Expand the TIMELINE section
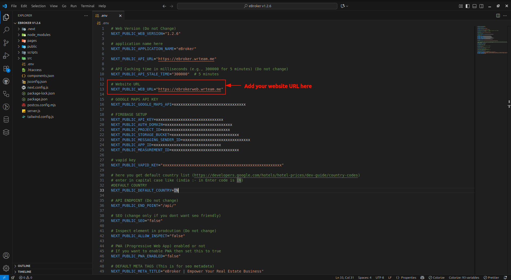511x280 pixels. click(x=24, y=272)
